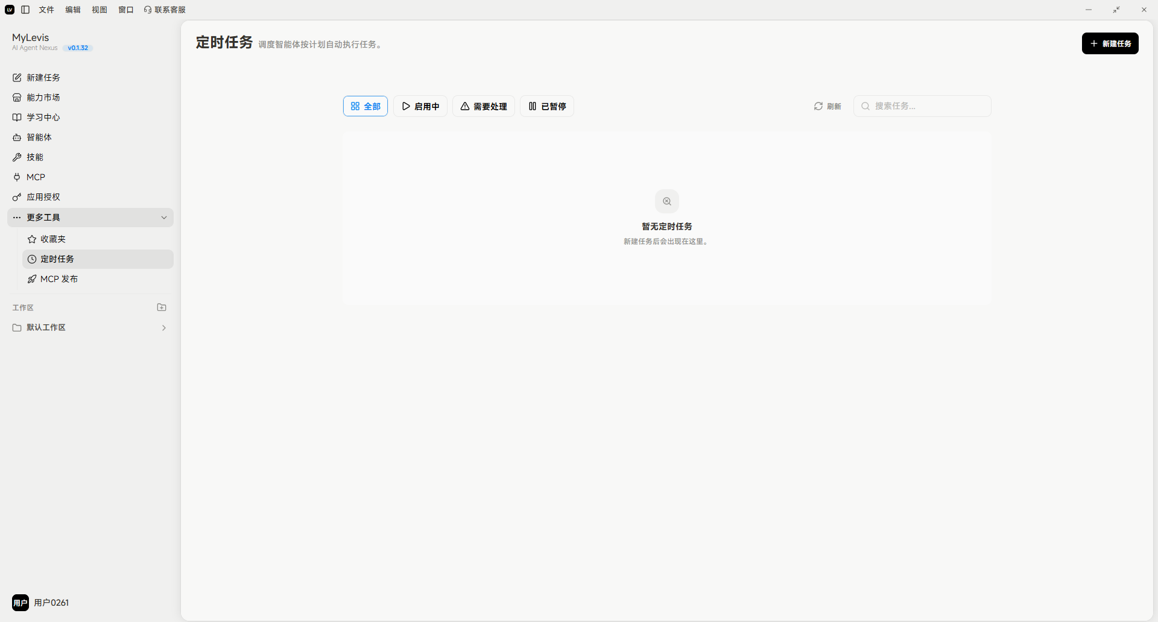Viewport: 1158px width, 622px height.
Task: Add a new workspace folder icon
Action: pyautogui.click(x=162, y=307)
